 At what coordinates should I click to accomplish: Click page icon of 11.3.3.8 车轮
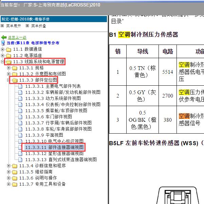(20, 129)
